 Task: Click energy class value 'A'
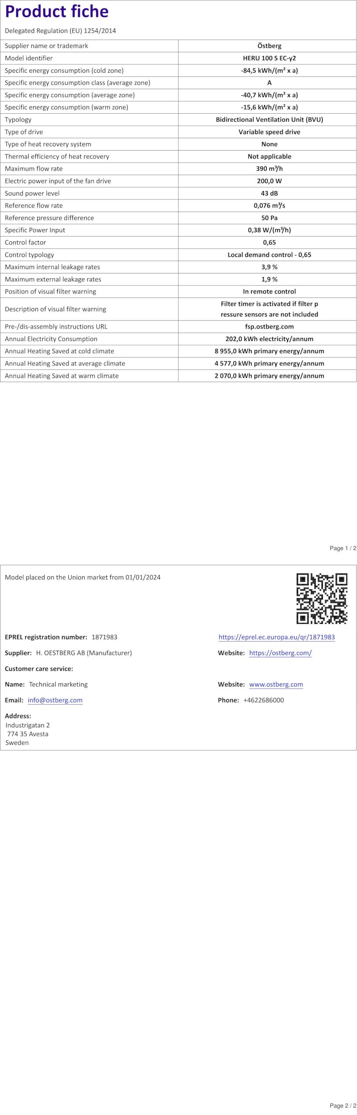[x=269, y=82]
